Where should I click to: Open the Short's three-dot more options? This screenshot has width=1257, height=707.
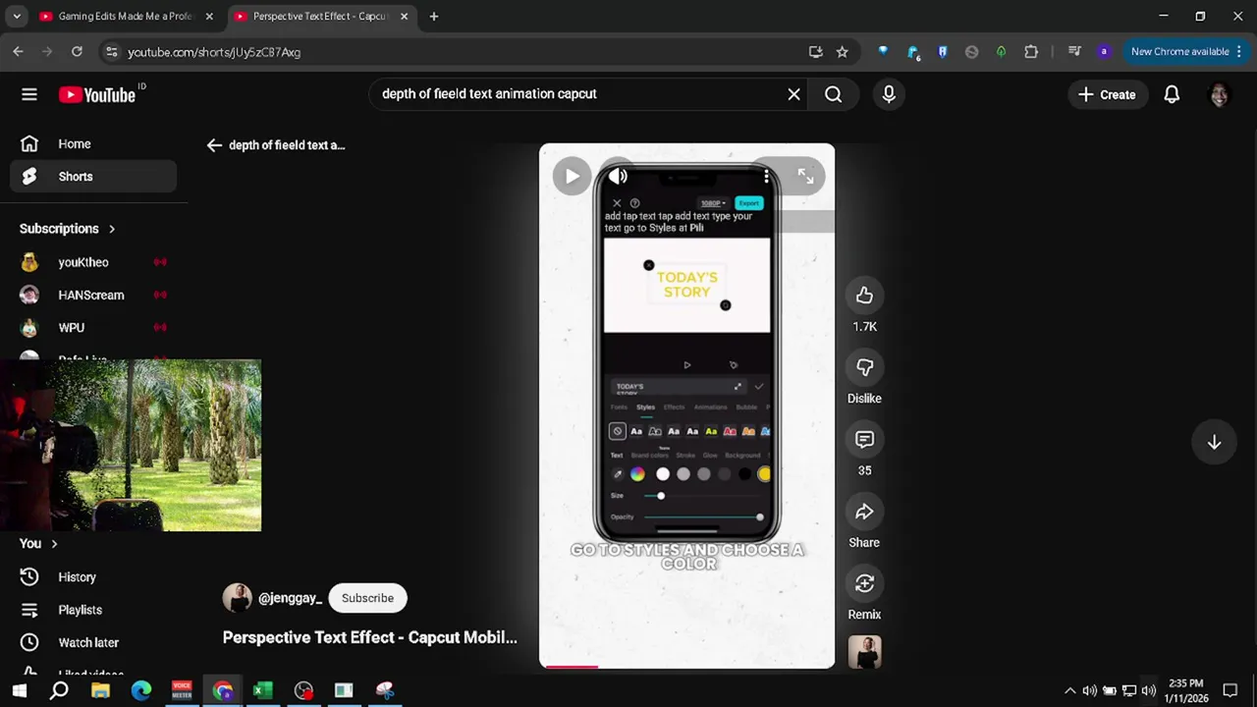click(x=766, y=177)
